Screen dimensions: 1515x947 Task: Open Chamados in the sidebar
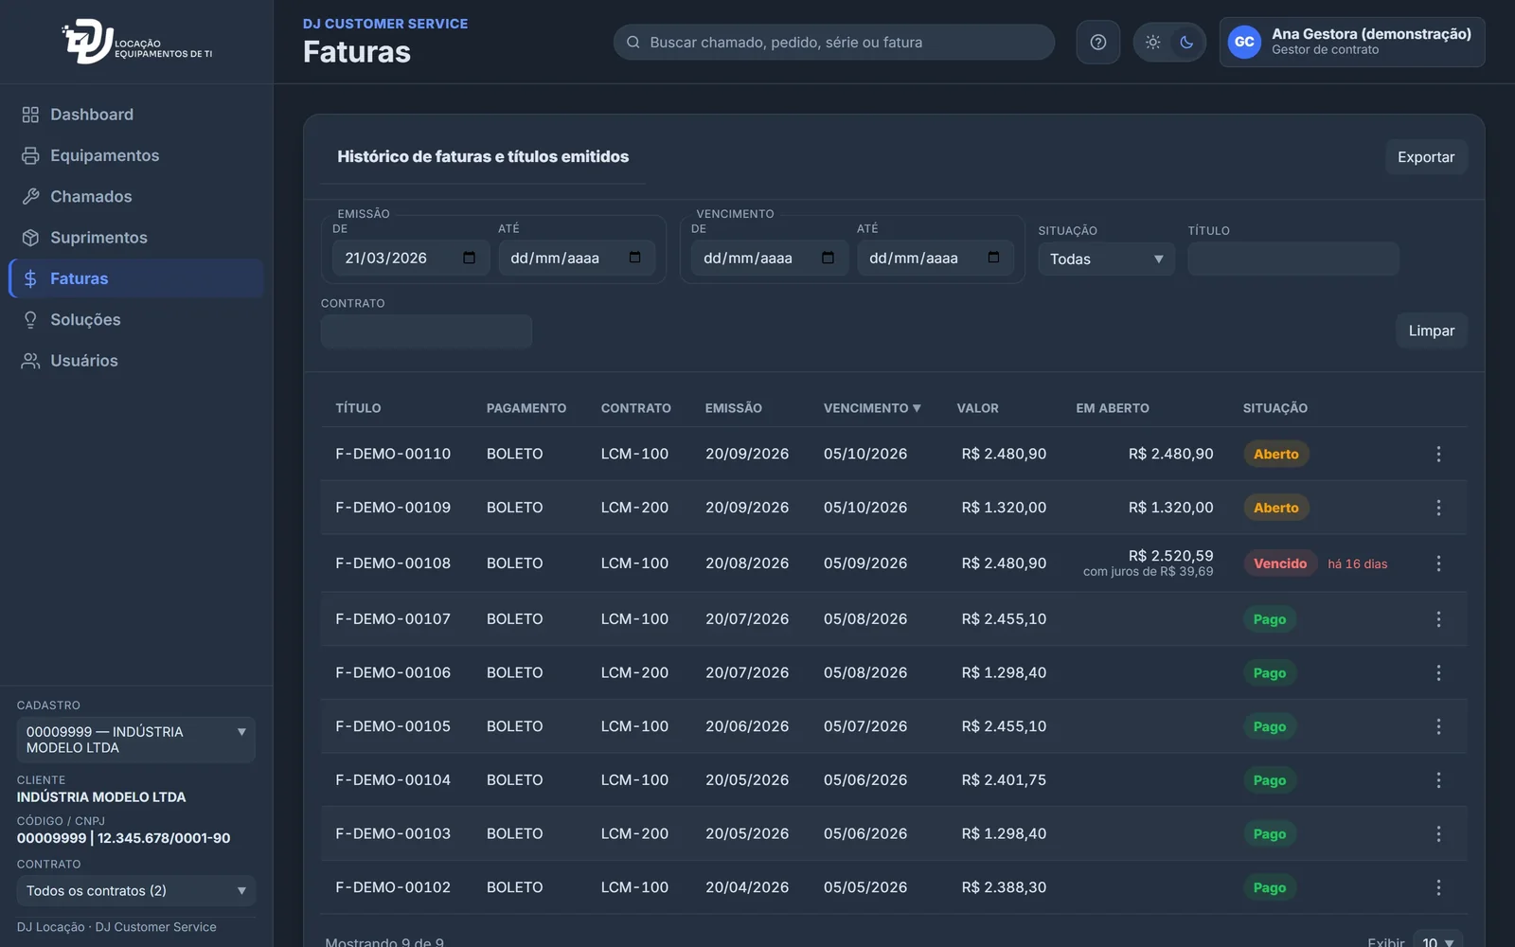point(136,196)
